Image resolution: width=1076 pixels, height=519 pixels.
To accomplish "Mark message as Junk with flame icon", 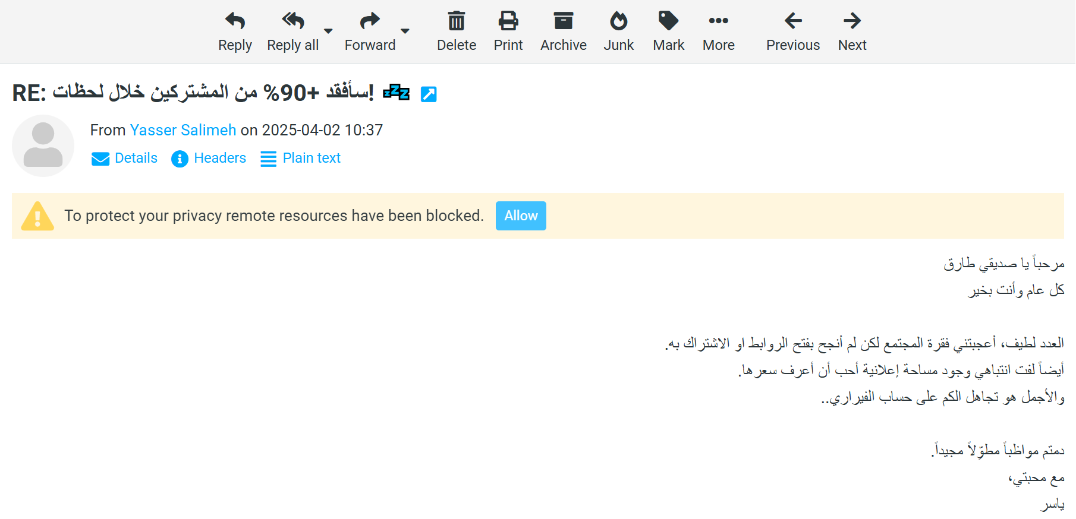I will pos(619,21).
